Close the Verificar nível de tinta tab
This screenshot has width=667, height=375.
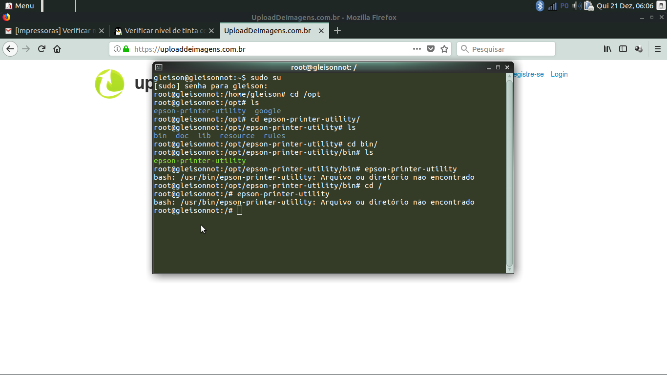[211, 31]
